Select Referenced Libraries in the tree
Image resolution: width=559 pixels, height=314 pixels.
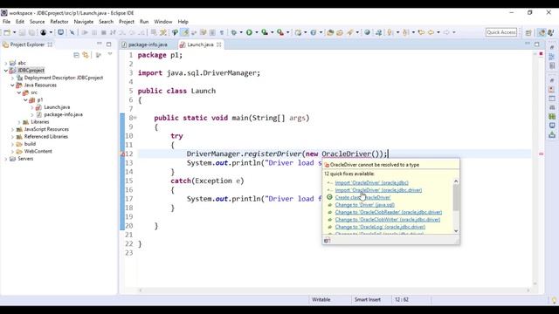pyautogui.click(x=45, y=137)
